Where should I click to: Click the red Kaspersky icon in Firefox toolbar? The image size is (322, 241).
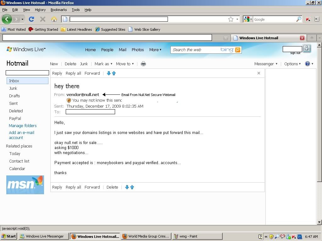click(x=308, y=19)
